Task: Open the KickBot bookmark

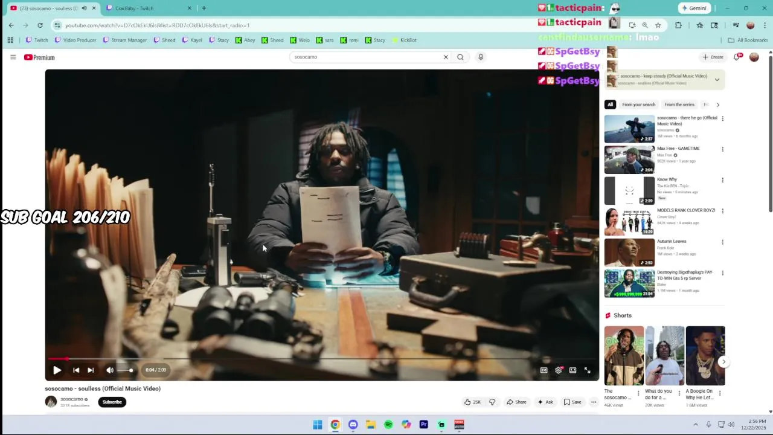Action: coord(404,40)
